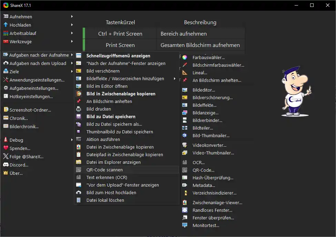
Task: Select the "Ctrl + Print Screen" hotkey cell
Action: point(120,34)
